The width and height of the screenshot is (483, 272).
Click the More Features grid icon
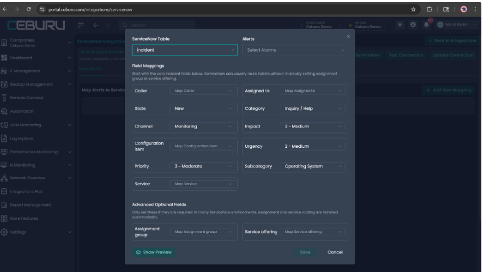(x=4, y=219)
